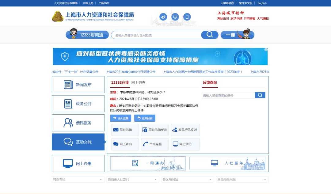The image size is (331, 194).
Task: Type in the 全网检索 keyword search field
Action: pos(156,35)
